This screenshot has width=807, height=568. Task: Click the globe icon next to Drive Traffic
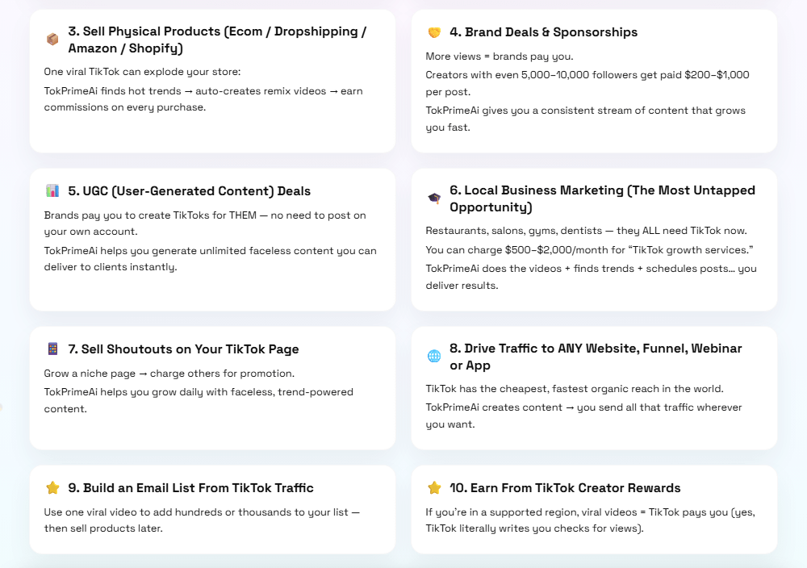point(434,357)
